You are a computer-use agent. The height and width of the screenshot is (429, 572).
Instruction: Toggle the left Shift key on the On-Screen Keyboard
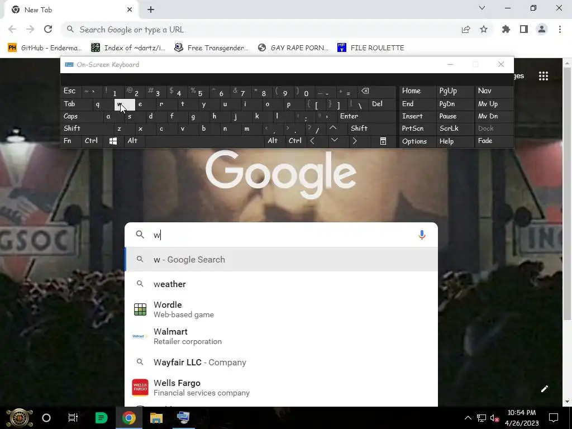(x=87, y=128)
